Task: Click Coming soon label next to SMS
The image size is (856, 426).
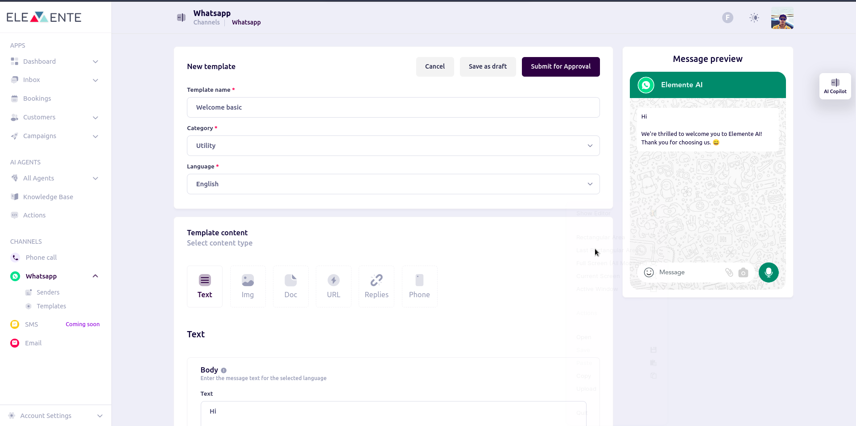Action: [83, 324]
